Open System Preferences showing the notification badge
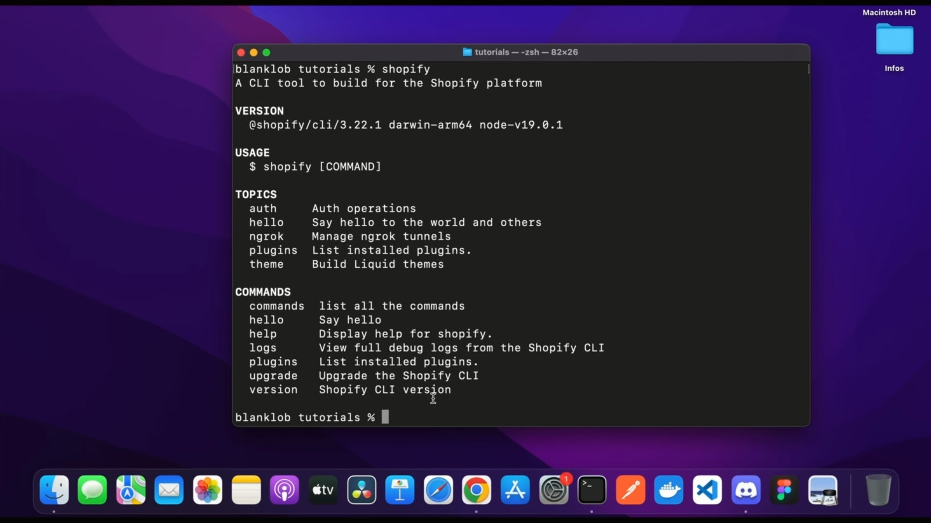931x523 pixels. [x=554, y=490]
